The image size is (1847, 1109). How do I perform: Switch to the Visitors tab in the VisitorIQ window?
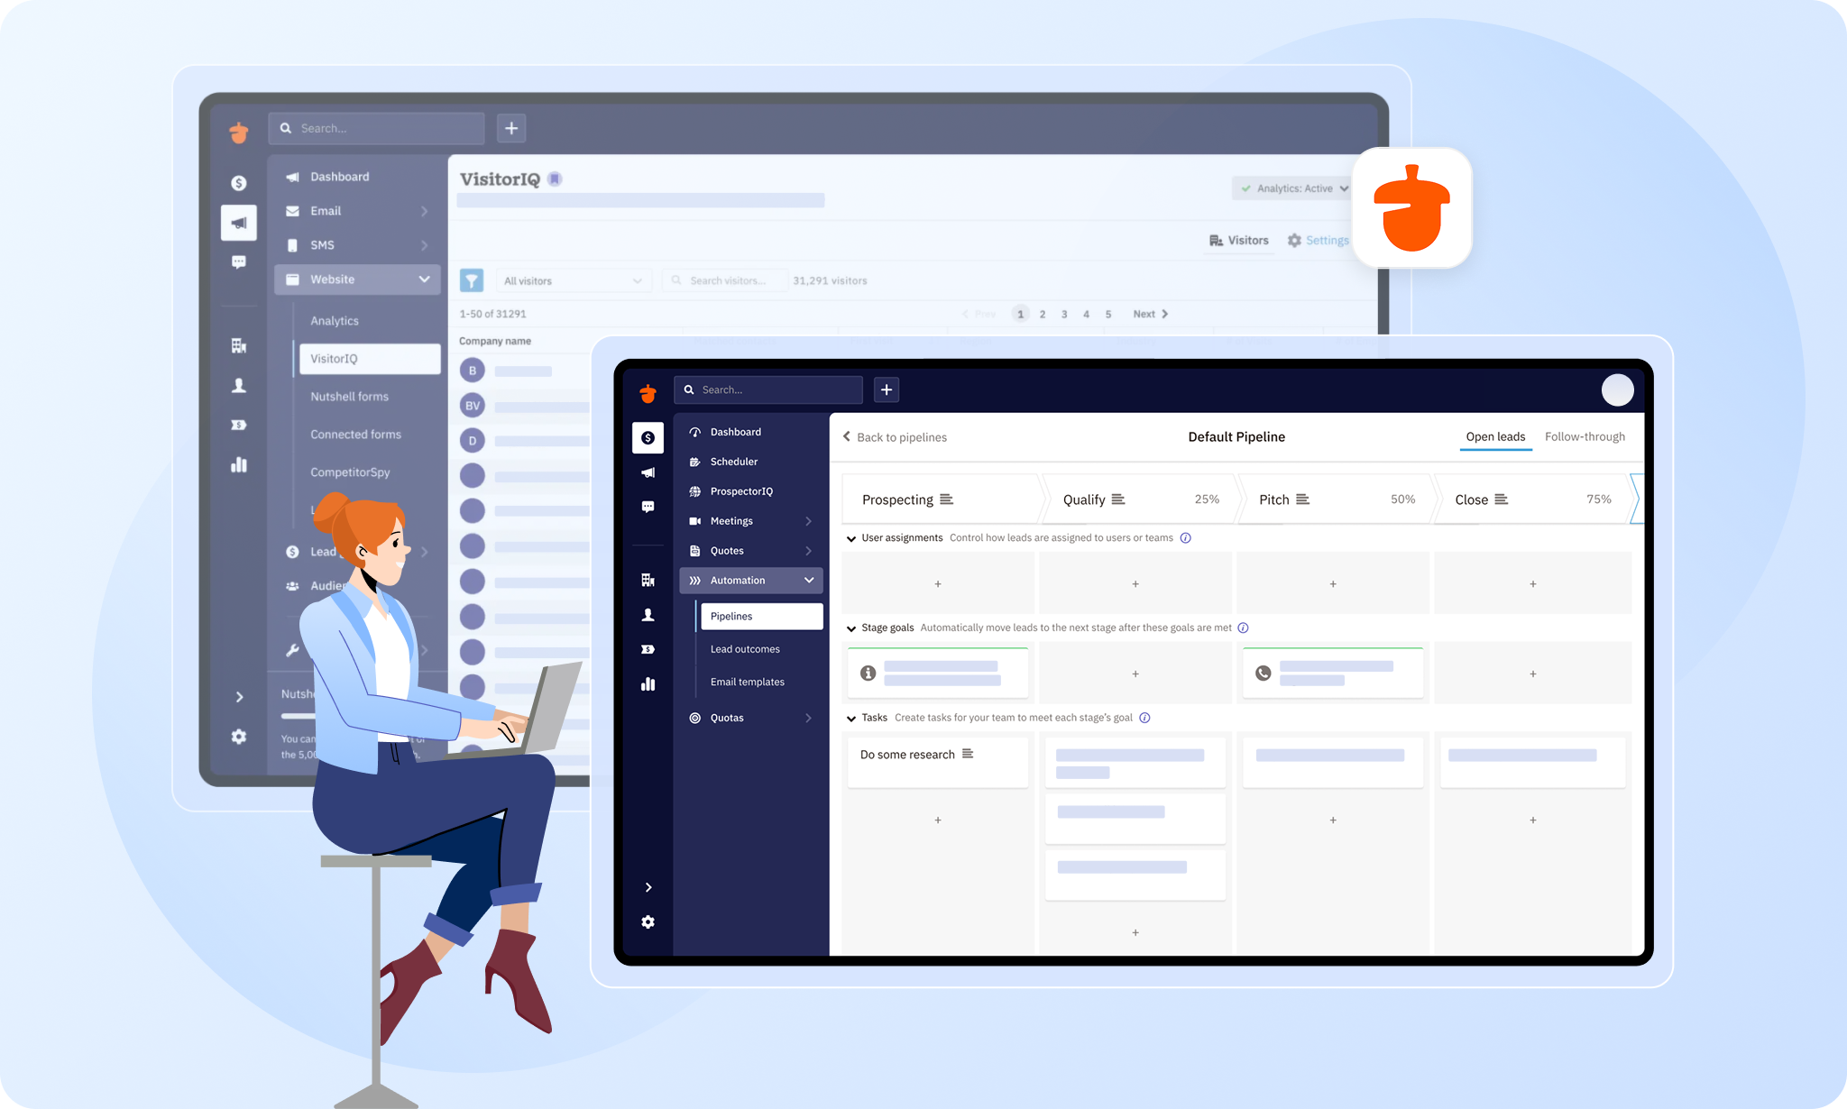click(x=1238, y=241)
